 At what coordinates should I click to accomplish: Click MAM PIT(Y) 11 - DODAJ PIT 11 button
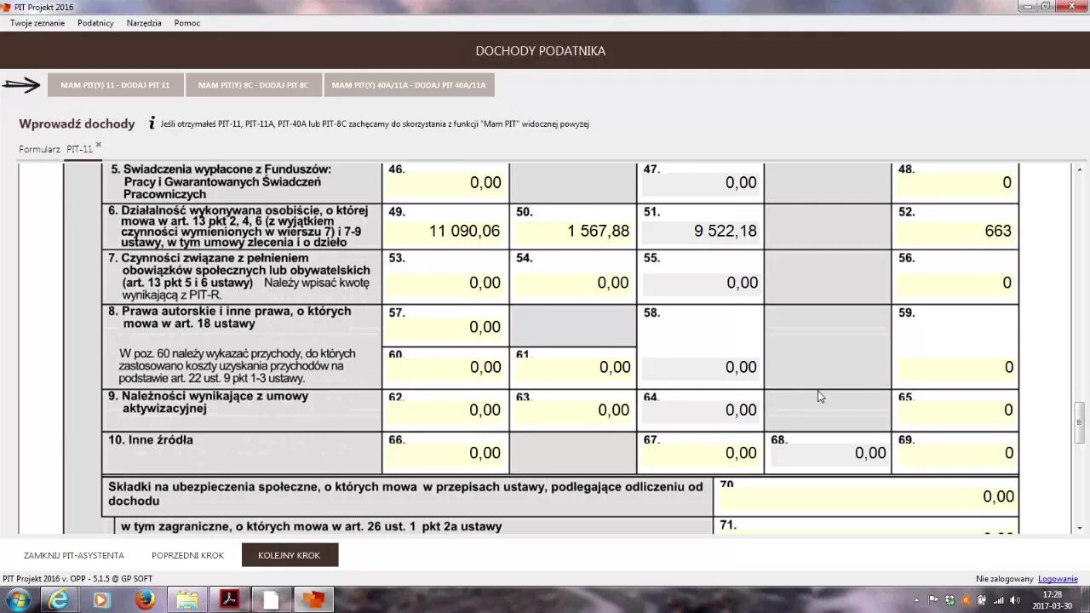[x=115, y=85]
